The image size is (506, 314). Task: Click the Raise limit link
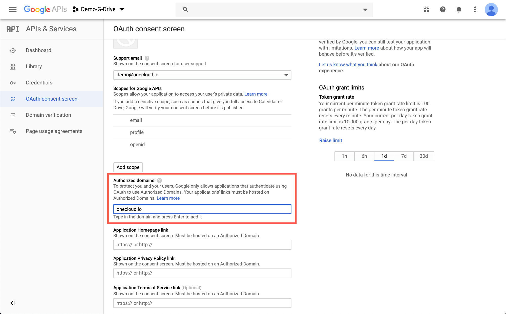pos(330,140)
